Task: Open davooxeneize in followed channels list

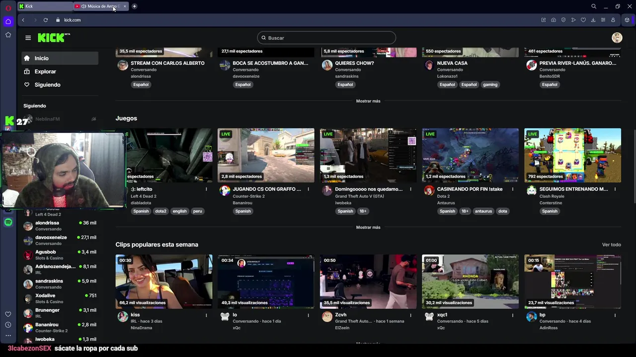Action: pos(60,240)
